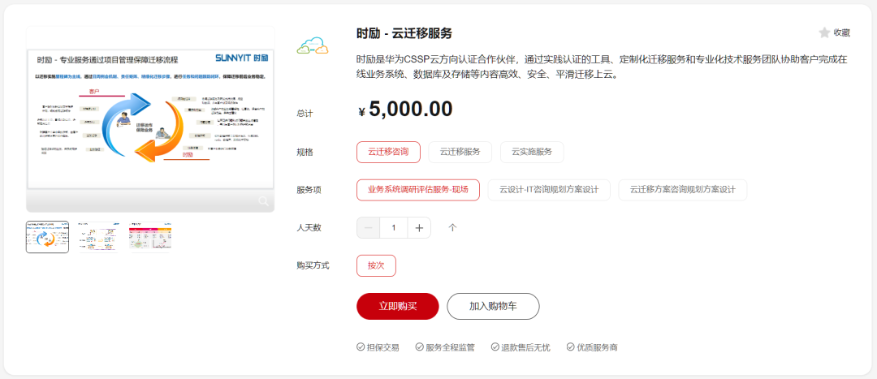Click the 优质服务商 label

[597, 347]
